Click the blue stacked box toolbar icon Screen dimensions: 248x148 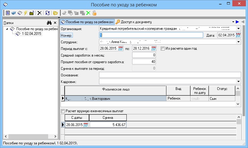pyautogui.click(x=14, y=13)
